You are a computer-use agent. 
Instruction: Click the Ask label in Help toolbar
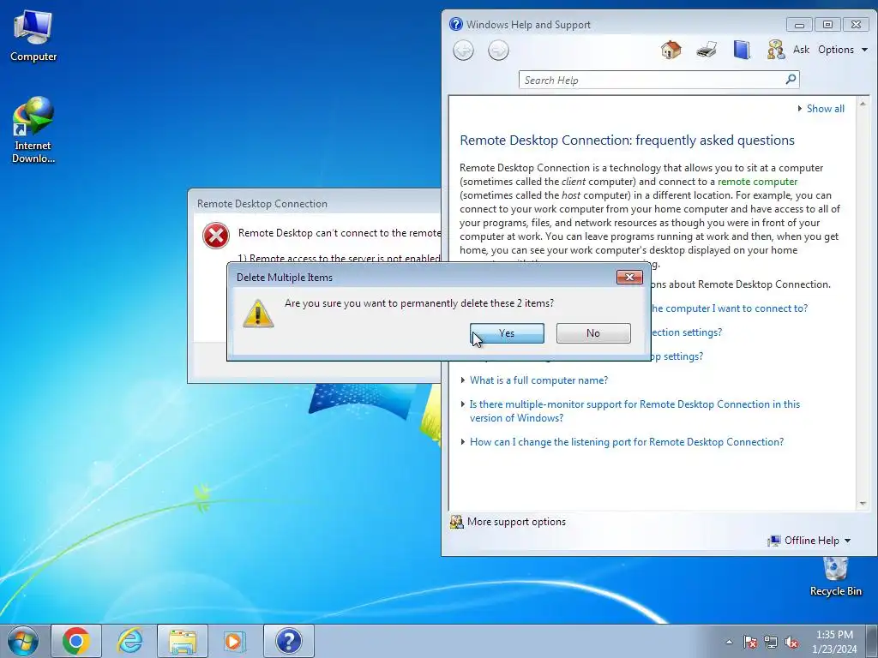[802, 50]
